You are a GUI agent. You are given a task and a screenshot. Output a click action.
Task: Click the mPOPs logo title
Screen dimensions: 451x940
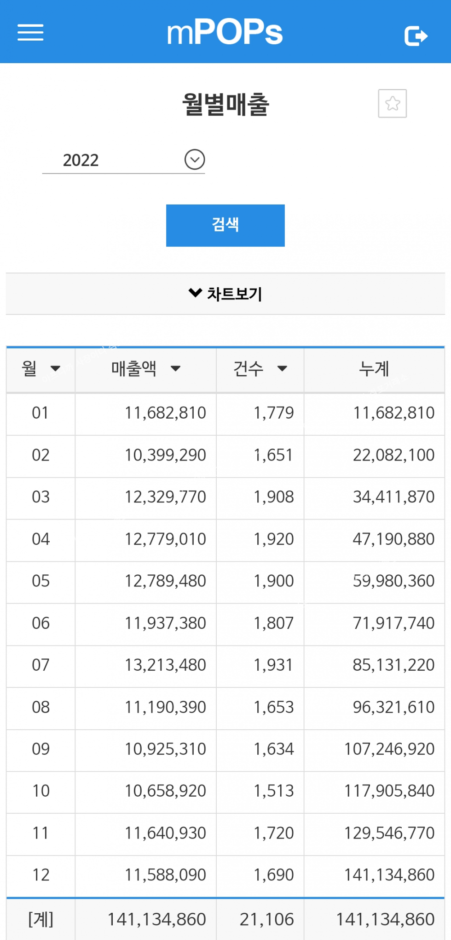(225, 32)
